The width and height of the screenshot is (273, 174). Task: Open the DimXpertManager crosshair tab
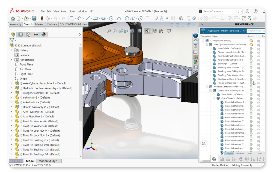tap(36, 34)
